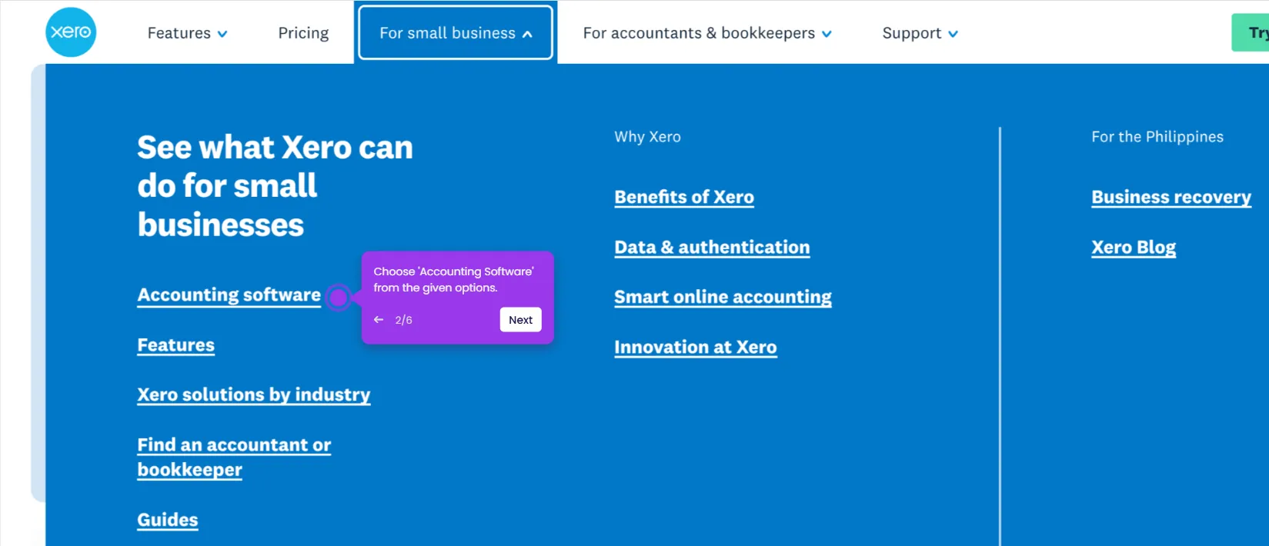Click the 'Why Xero' heading
This screenshot has width=1269, height=546.
[647, 137]
